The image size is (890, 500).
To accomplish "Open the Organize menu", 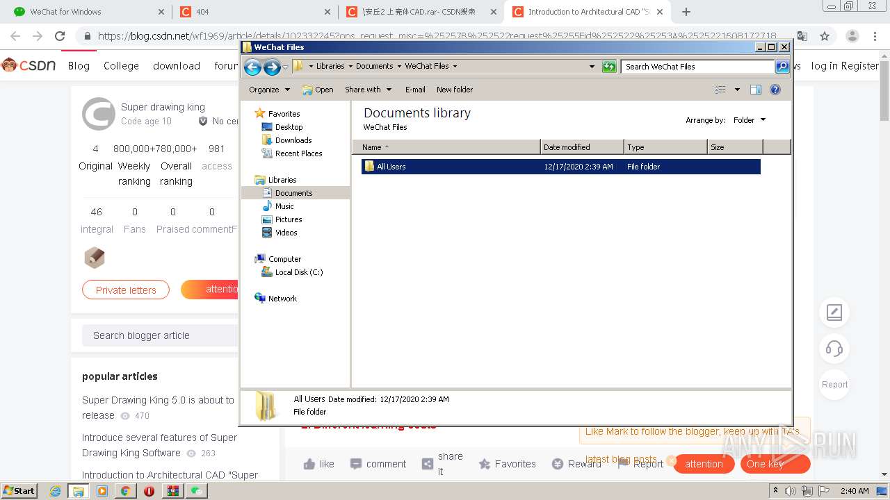I will (x=269, y=90).
